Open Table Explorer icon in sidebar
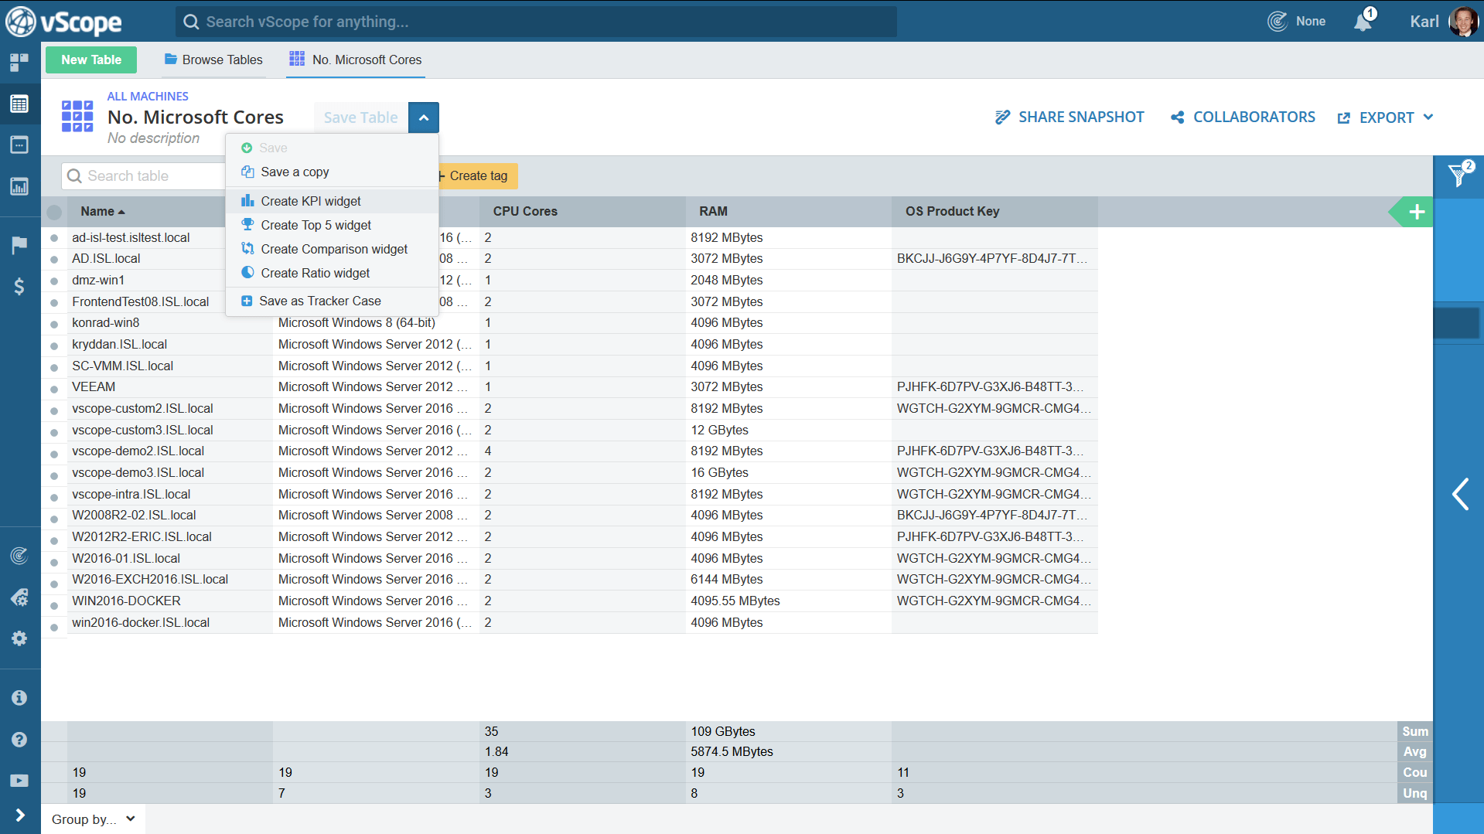This screenshot has width=1484, height=834. [19, 104]
